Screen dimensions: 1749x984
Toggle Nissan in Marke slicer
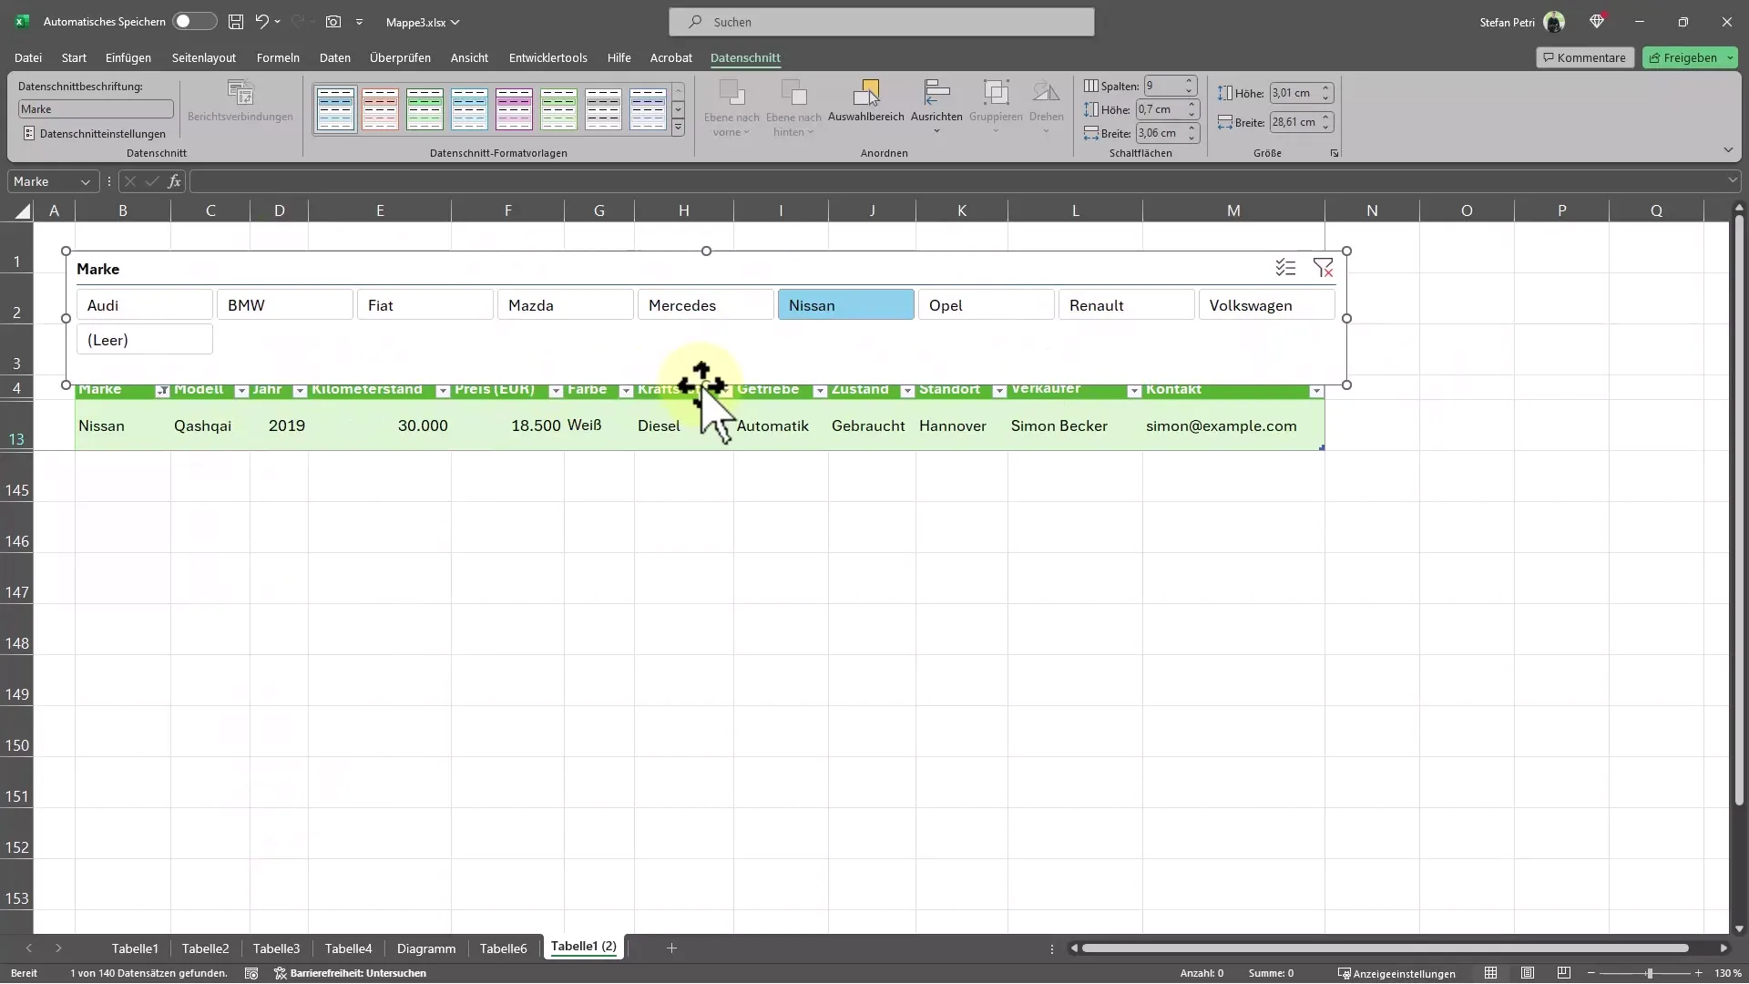846,305
